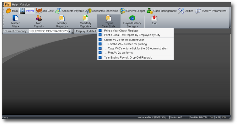
Task: Open Cash Management money bag icon
Action: click(x=150, y=11)
